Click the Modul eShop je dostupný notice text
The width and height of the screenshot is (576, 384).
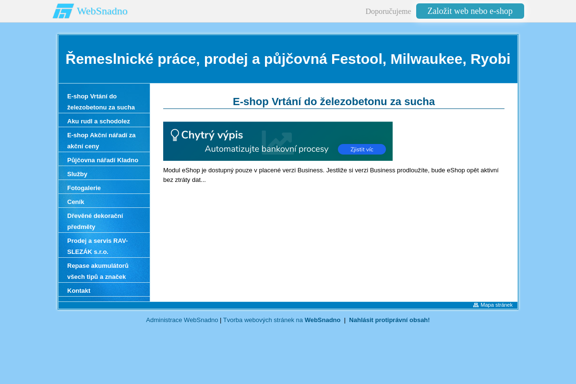point(331,175)
